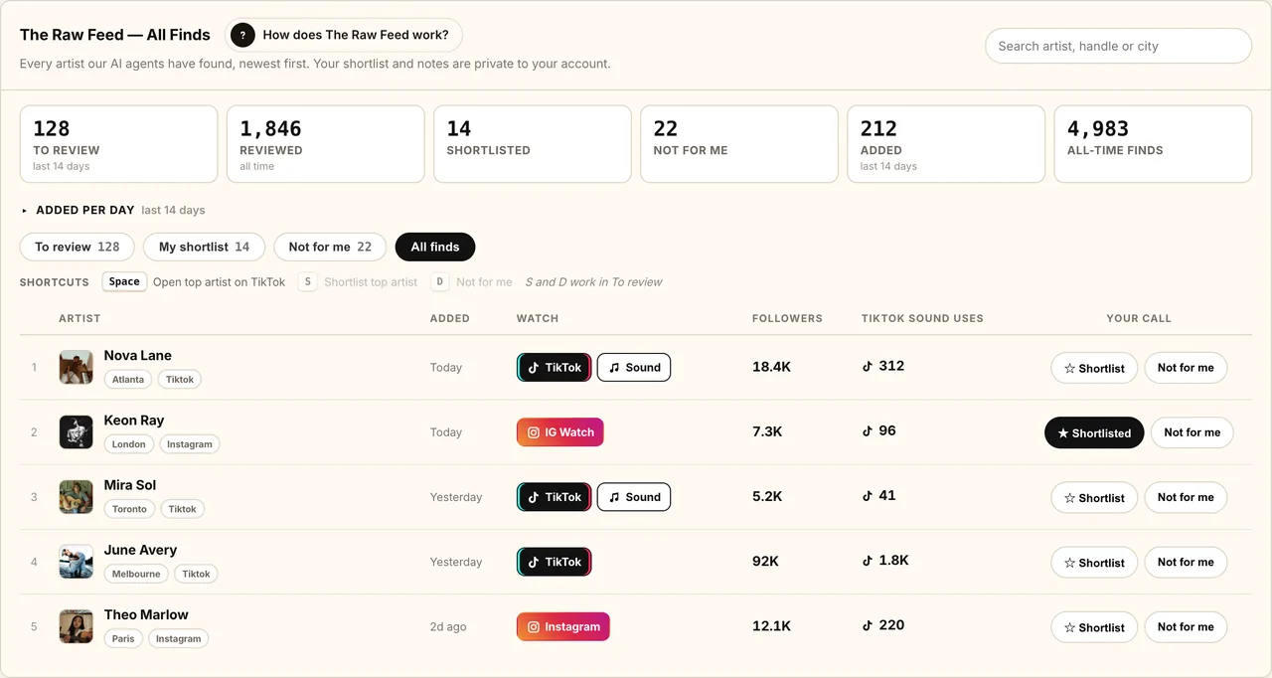
Task: Open Theo Marlow's Instagram button
Action: coord(563,626)
